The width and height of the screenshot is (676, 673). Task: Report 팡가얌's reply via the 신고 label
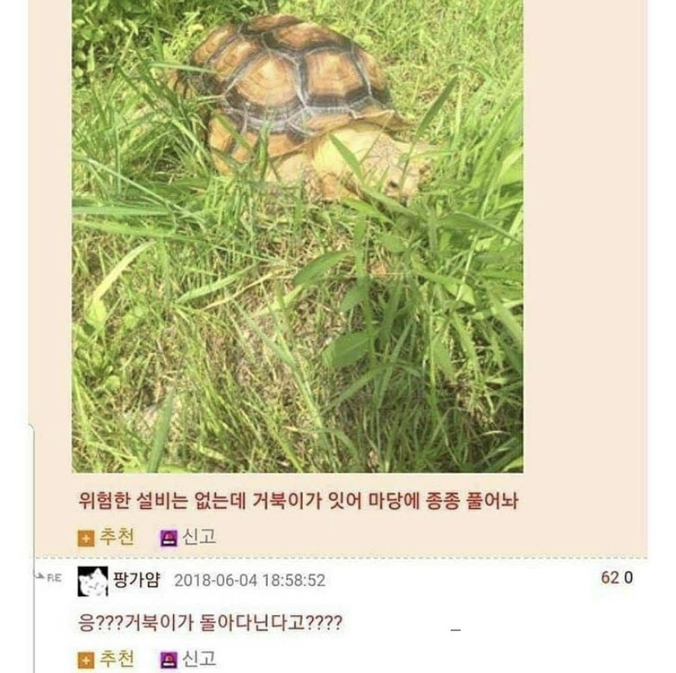click(198, 659)
